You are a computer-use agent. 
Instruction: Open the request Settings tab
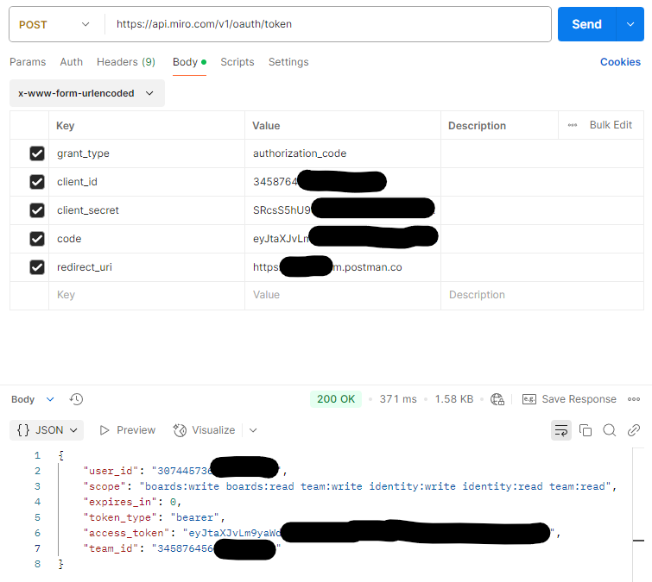pos(288,62)
